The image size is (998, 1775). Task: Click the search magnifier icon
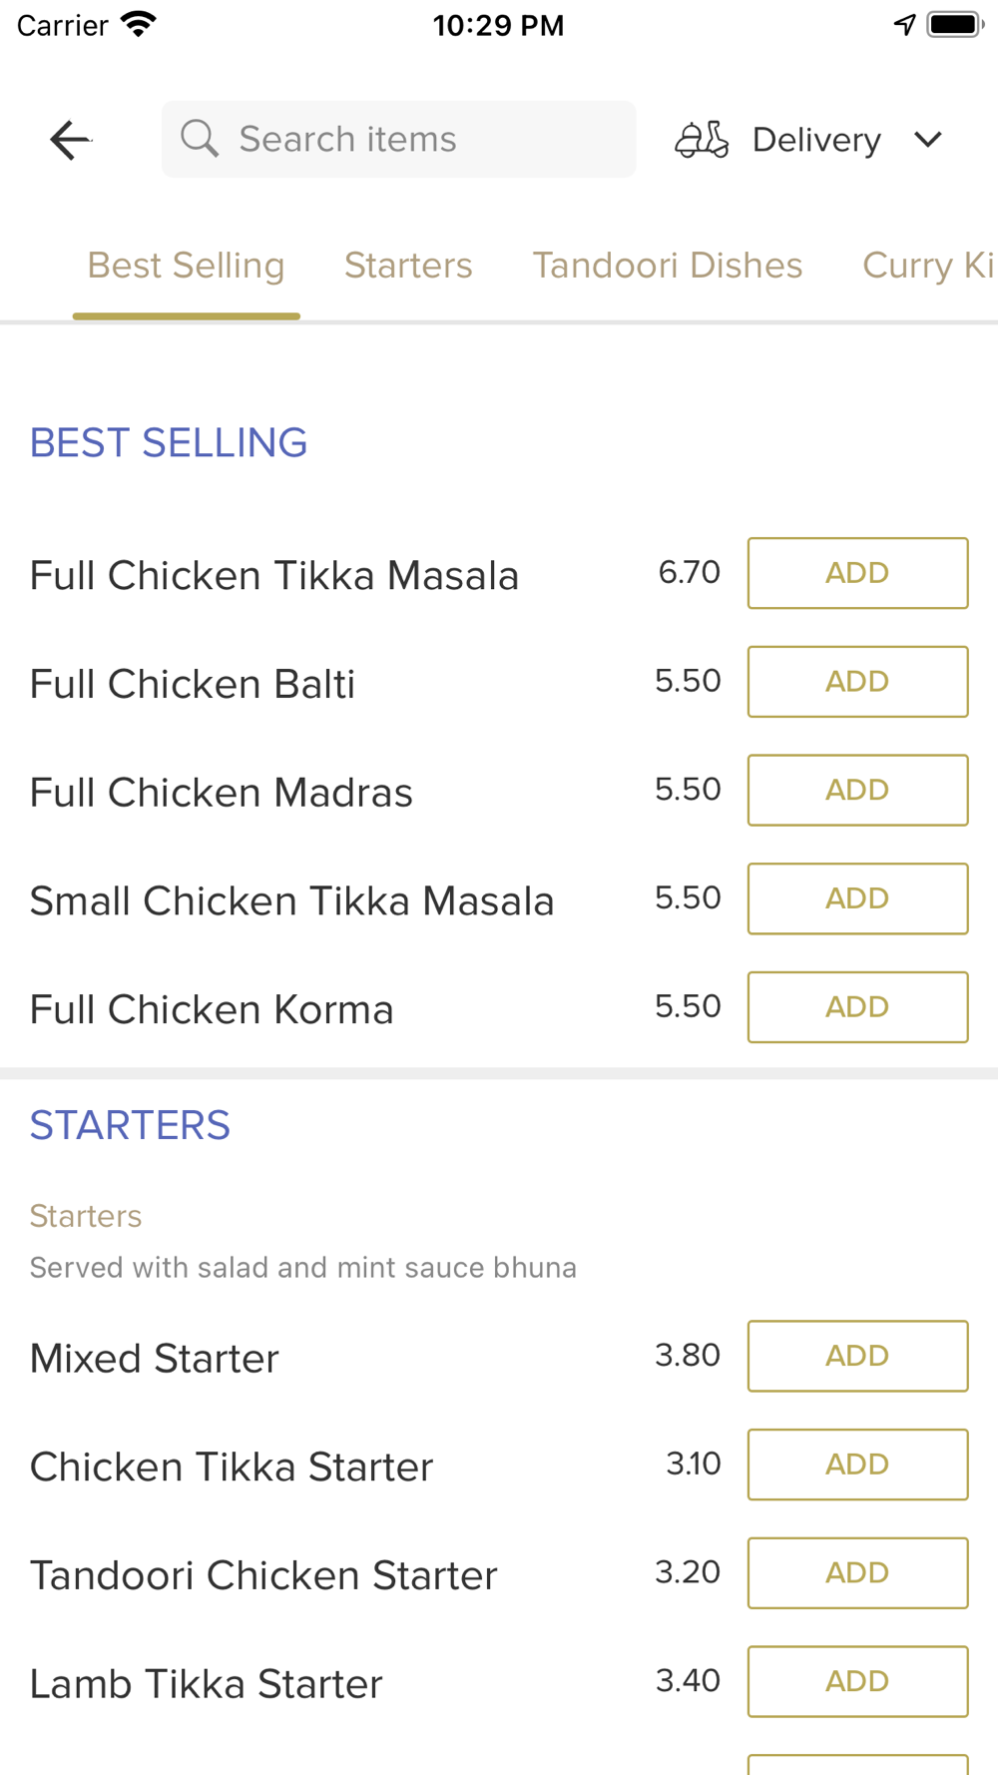[200, 139]
